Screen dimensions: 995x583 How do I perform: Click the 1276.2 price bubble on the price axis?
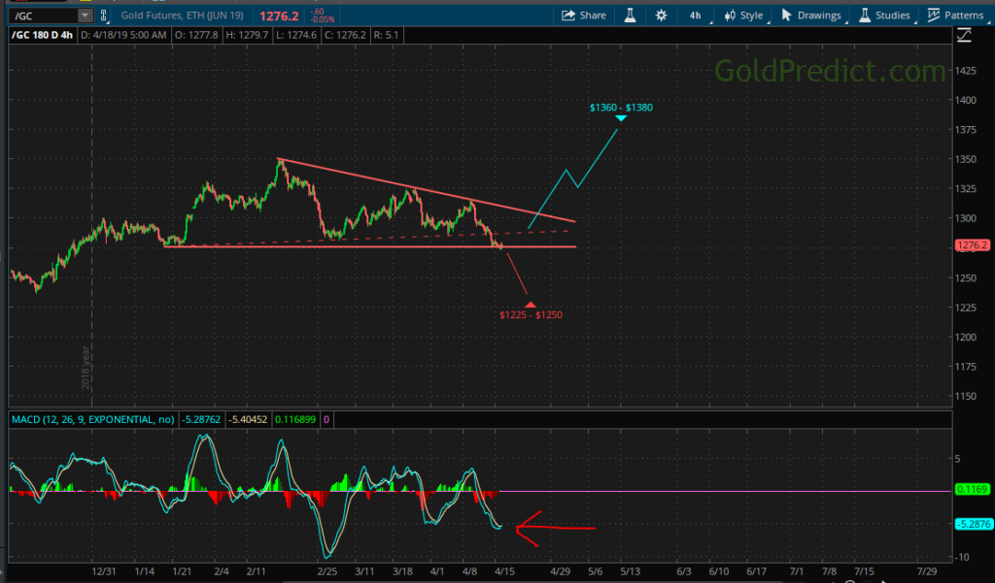click(972, 246)
